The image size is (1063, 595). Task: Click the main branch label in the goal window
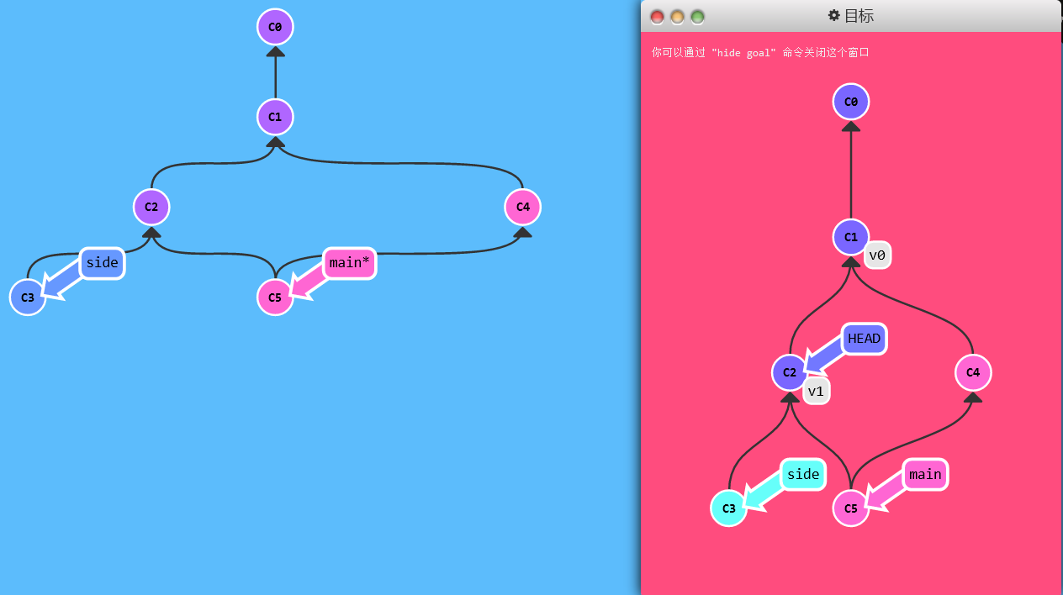click(x=925, y=474)
